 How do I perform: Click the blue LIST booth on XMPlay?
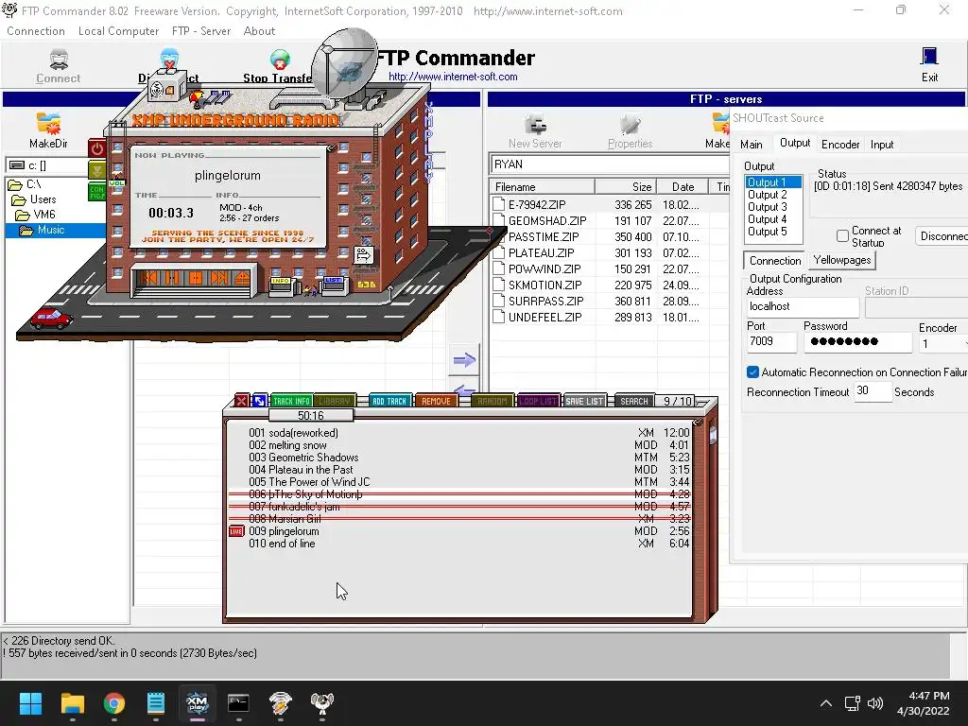(334, 286)
